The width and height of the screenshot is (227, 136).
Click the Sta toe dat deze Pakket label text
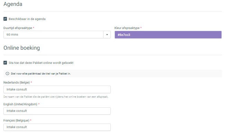pyautogui.click(x=41, y=63)
